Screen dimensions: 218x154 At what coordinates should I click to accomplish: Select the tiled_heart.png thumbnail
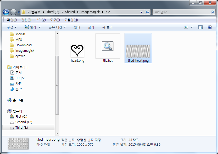pyautogui.click(x=138, y=51)
